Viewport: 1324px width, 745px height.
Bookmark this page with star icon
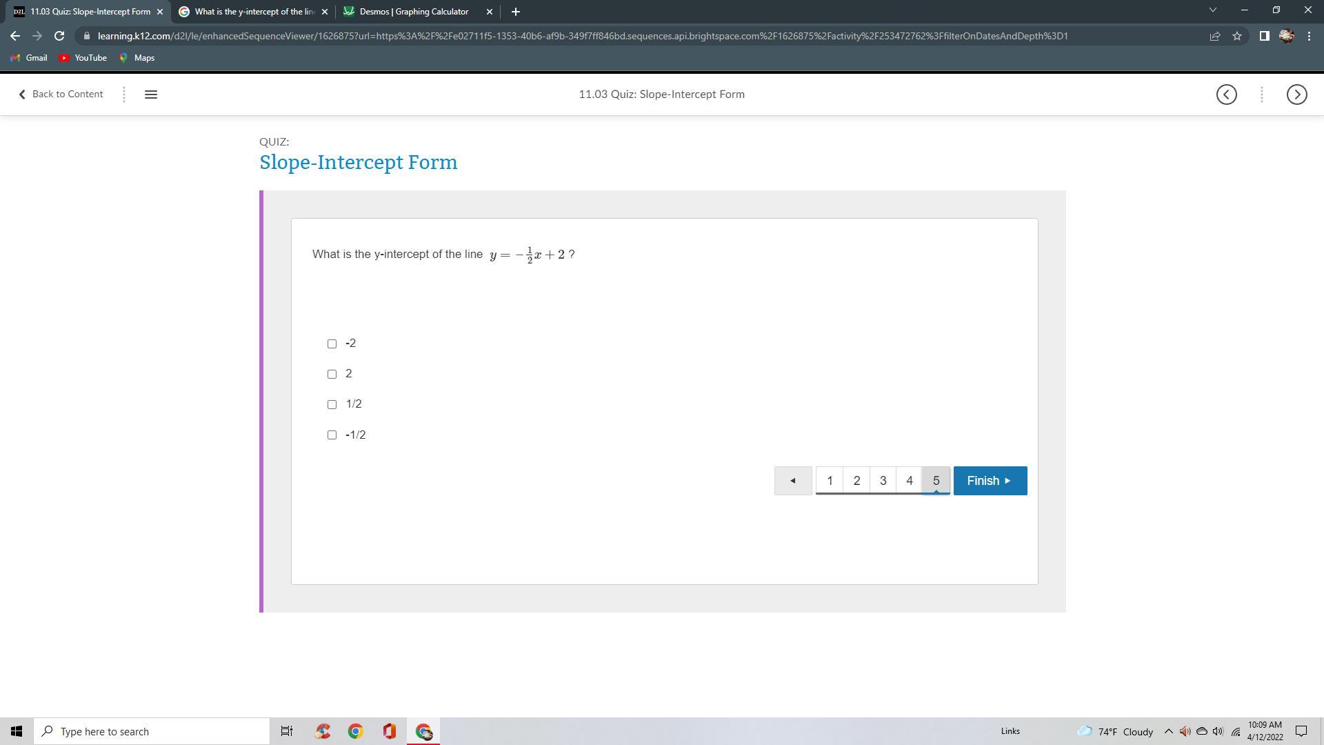tap(1237, 36)
